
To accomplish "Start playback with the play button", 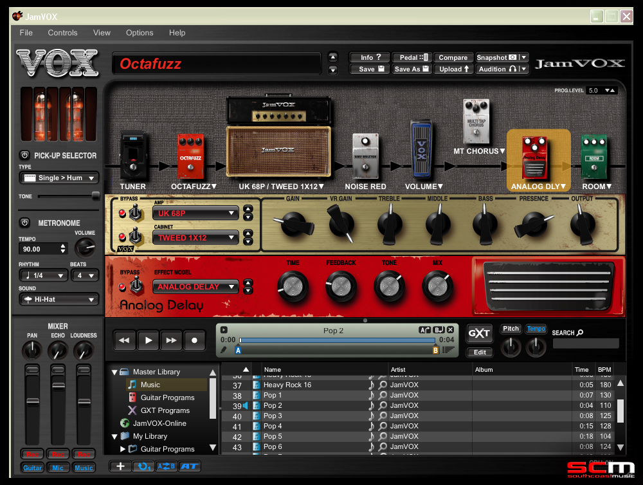I will pos(149,340).
